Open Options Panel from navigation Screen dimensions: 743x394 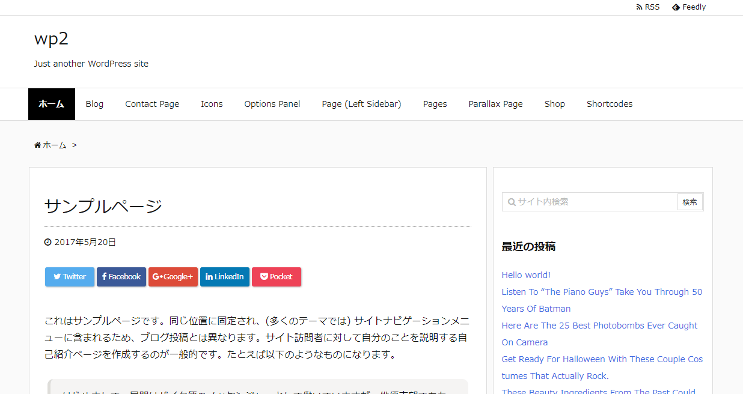pos(272,104)
